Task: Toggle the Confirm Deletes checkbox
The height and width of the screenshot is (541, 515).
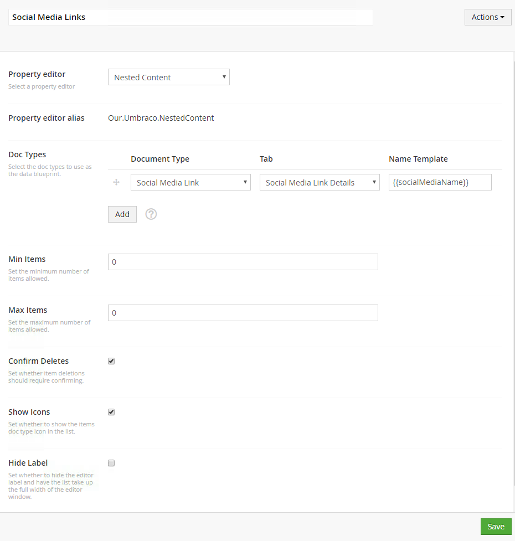Action: [x=111, y=361]
